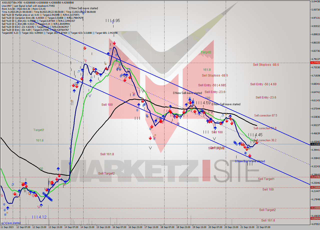Screen dimensions: 320x230
Task: Click the red 4.27596 price tag
Action: 315,177
